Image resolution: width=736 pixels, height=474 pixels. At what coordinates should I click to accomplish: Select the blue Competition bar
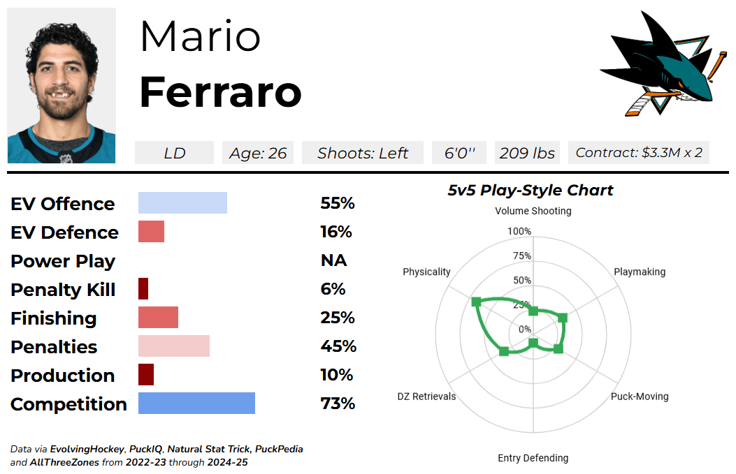pyautogui.click(x=196, y=403)
